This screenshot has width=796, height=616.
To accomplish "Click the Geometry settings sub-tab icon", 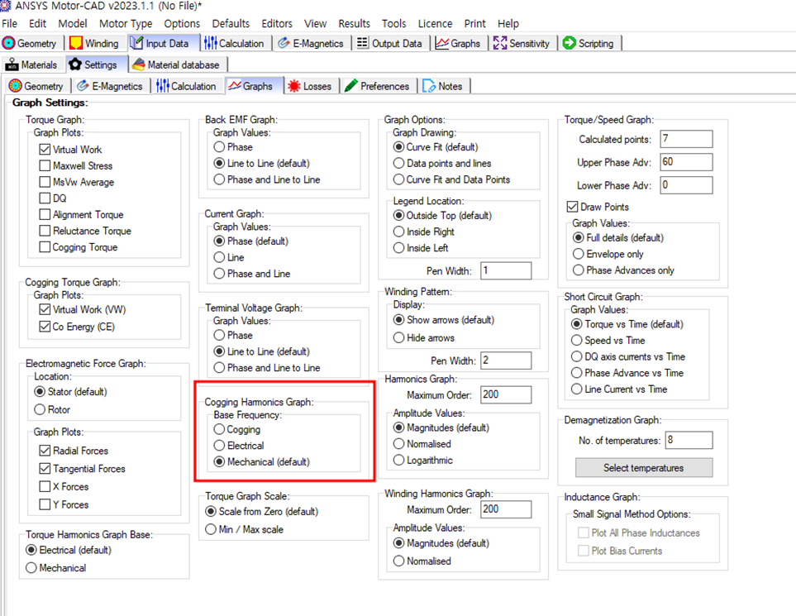I will (15, 86).
